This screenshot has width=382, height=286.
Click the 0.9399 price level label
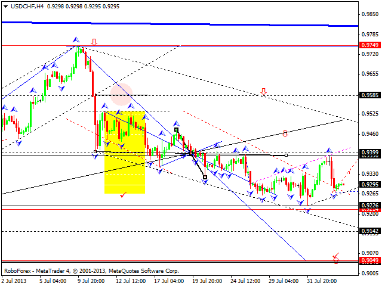coord(368,153)
